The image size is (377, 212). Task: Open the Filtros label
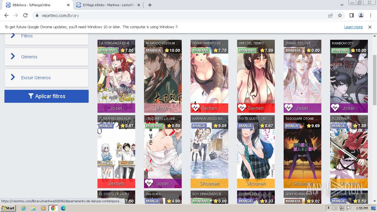27,36
